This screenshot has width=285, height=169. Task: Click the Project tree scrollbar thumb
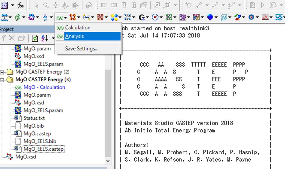(x=108, y=113)
